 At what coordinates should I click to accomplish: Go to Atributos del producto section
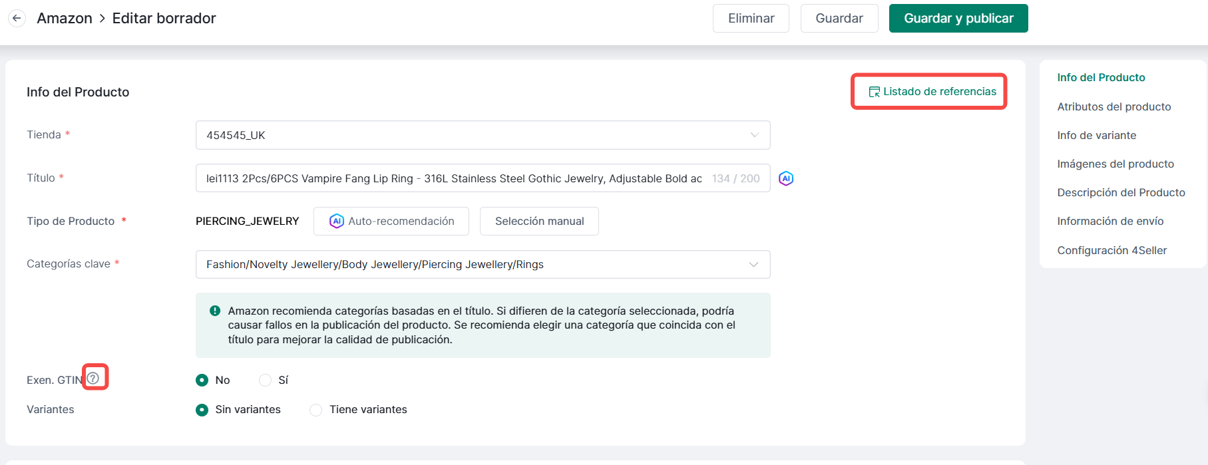pos(1113,106)
